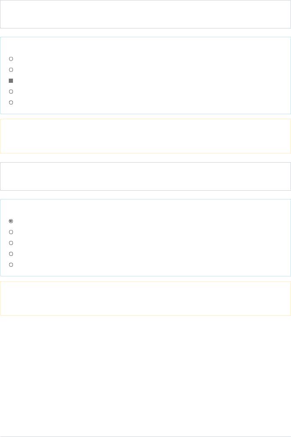Select the second radio option in lower question
The width and height of the screenshot is (291, 437).
11,232
